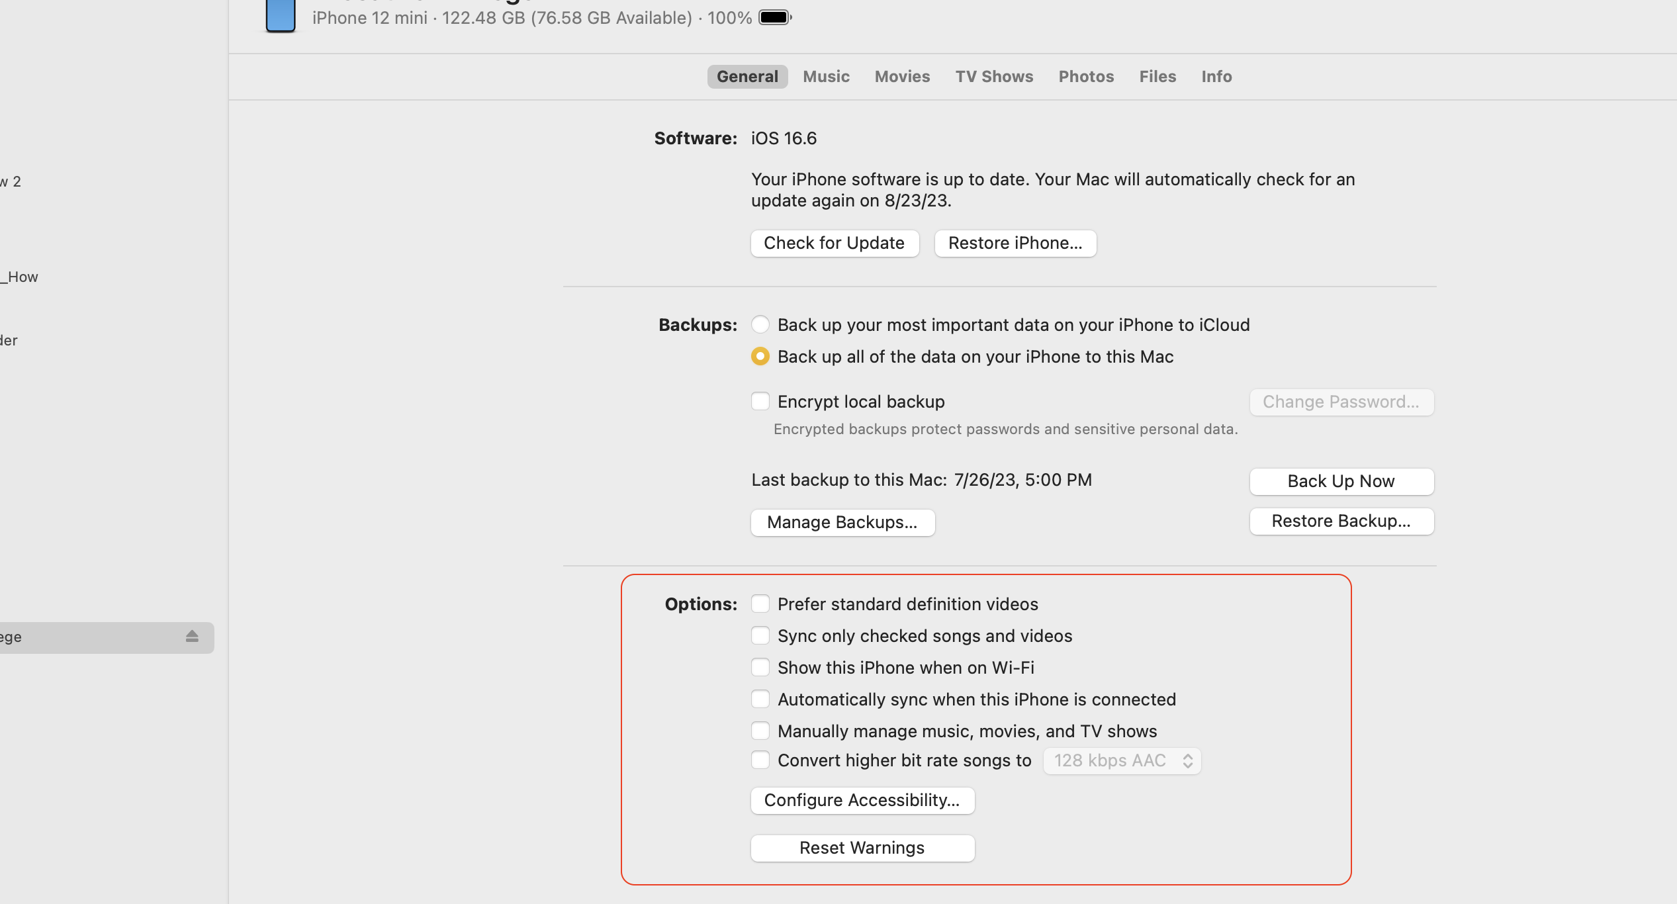Screen dimensions: 1677x904
Task: Click the iPhone device icon
Action: 281,15
